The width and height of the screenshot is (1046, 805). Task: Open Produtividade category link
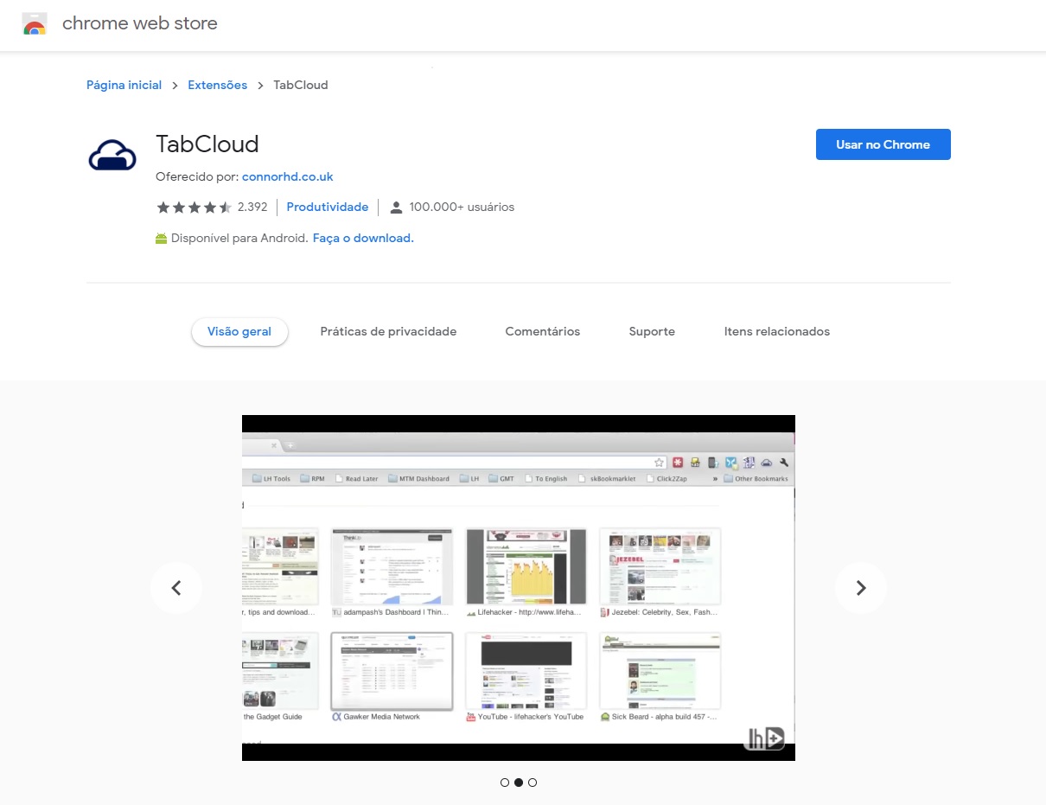tap(328, 208)
